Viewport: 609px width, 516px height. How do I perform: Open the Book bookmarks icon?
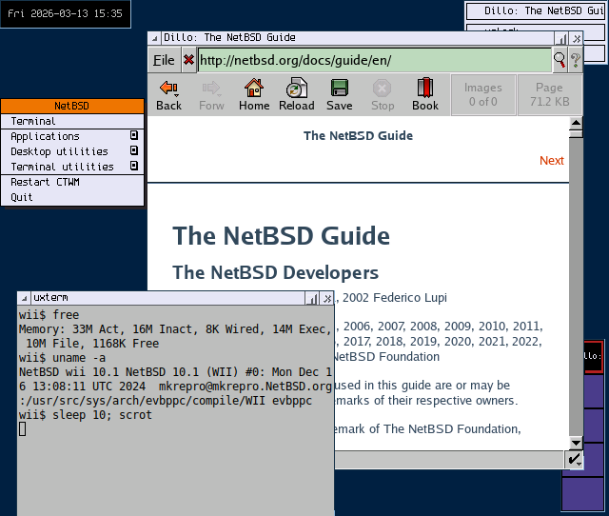coord(424,94)
